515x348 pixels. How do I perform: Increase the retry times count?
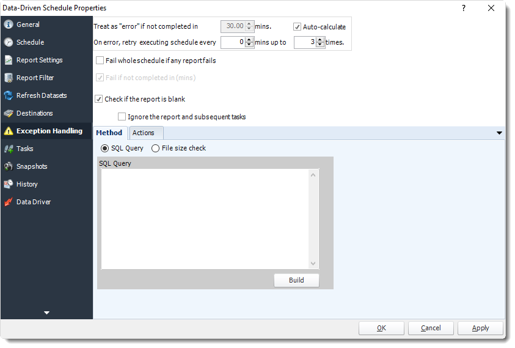[x=320, y=40]
